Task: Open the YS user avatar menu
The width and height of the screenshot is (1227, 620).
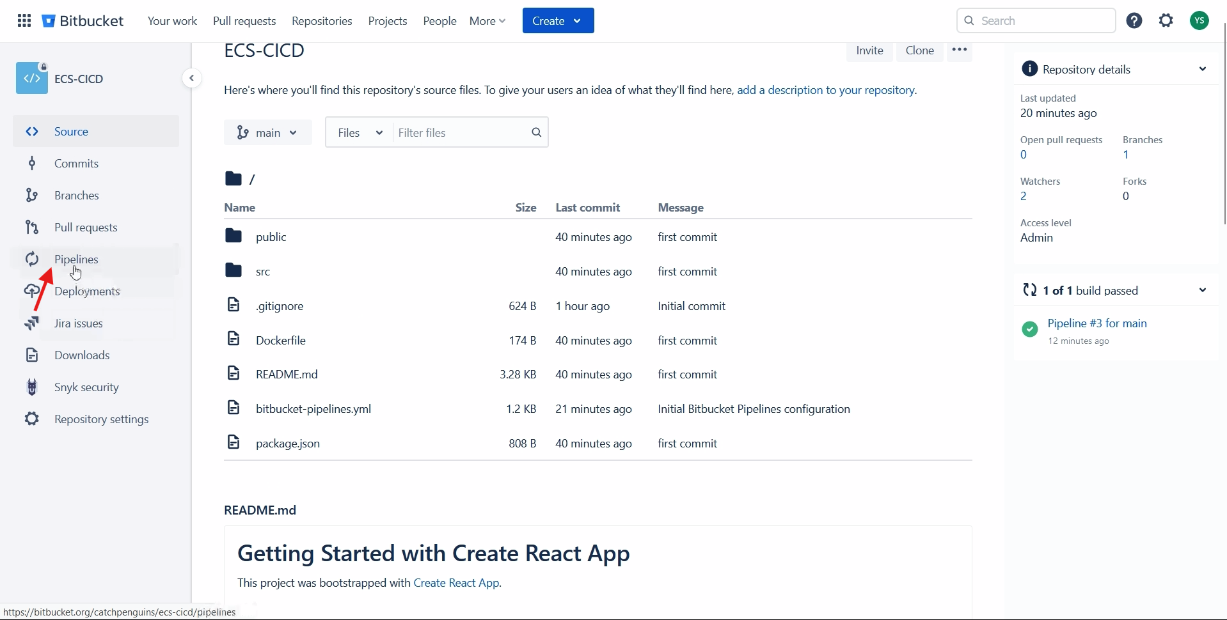Action: point(1199,20)
